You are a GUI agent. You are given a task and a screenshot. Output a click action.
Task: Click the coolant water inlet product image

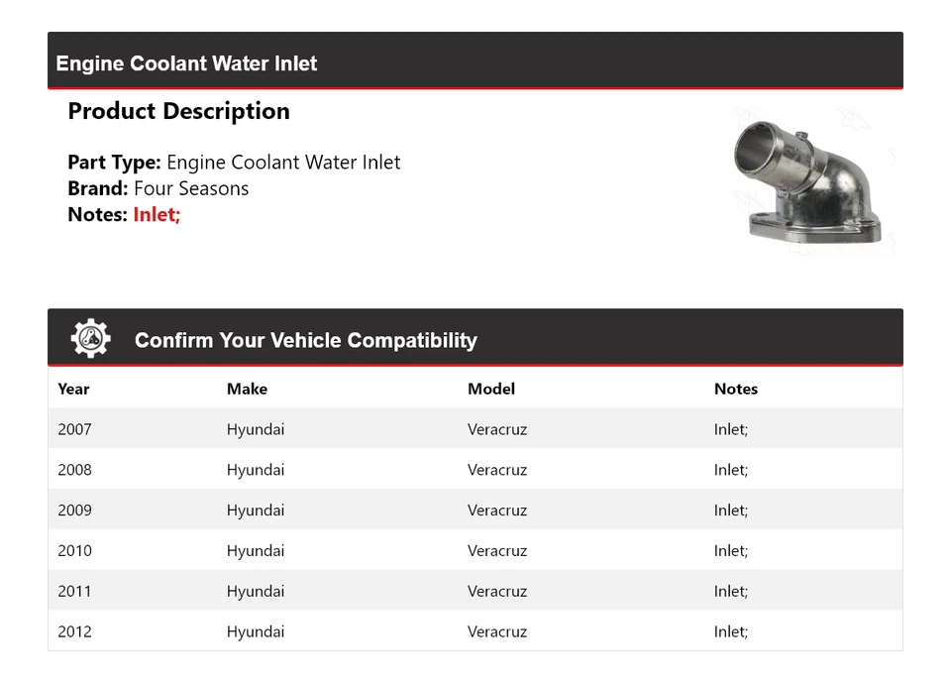[x=810, y=181]
